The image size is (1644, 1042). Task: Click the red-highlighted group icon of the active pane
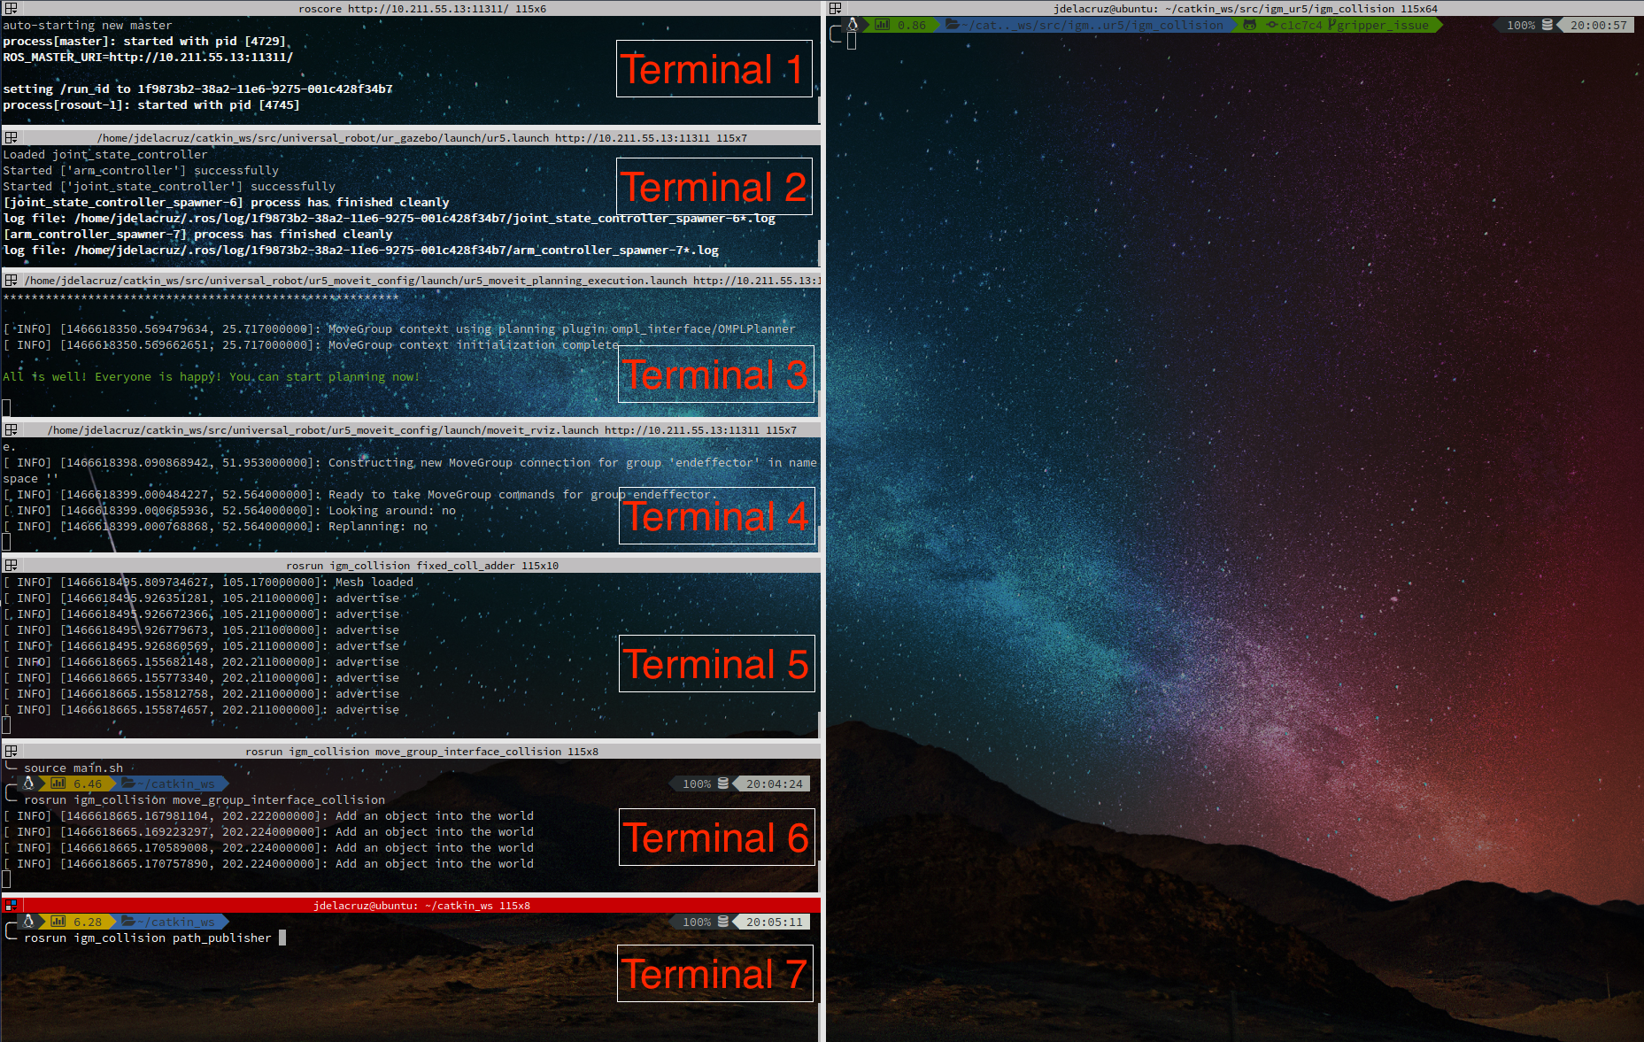point(11,905)
